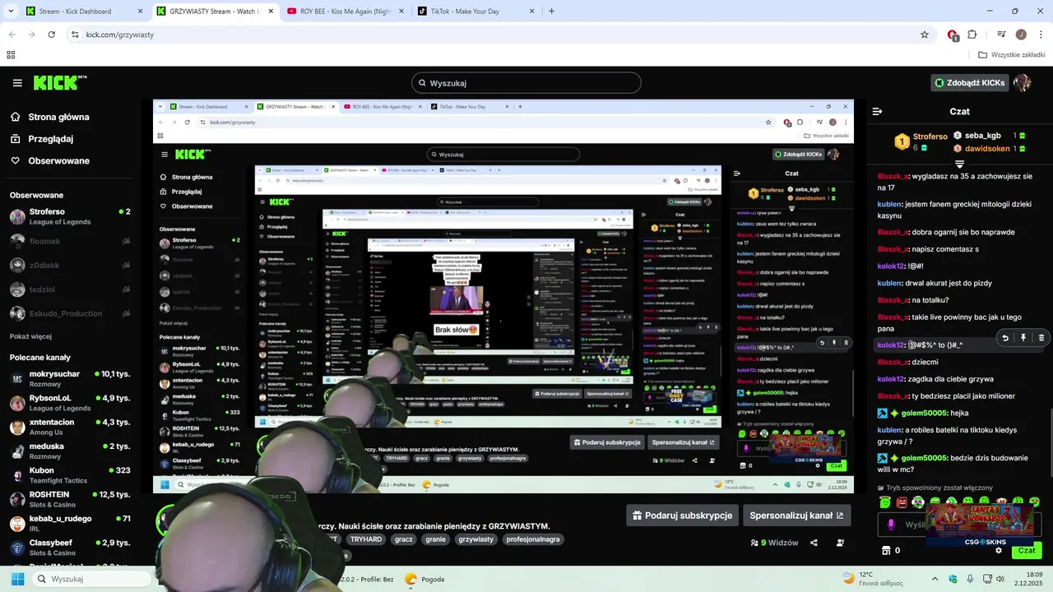Click the headphones emote in chat
The image size is (1053, 592).
pos(918,502)
